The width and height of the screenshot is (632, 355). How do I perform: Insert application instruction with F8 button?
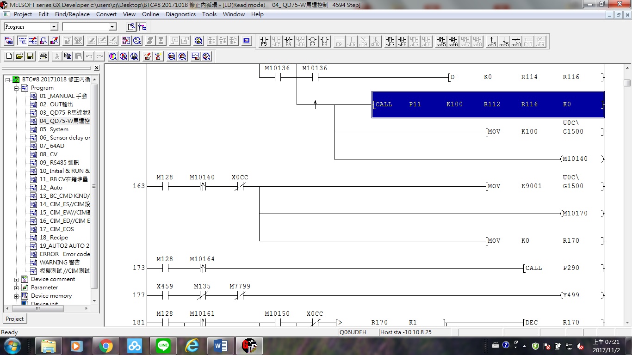(x=324, y=41)
